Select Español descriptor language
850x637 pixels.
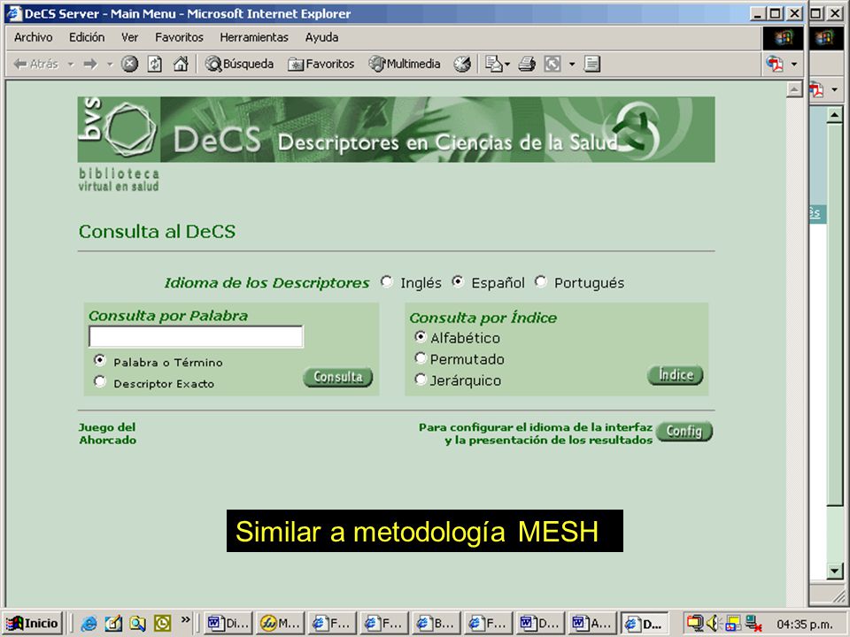click(x=458, y=281)
